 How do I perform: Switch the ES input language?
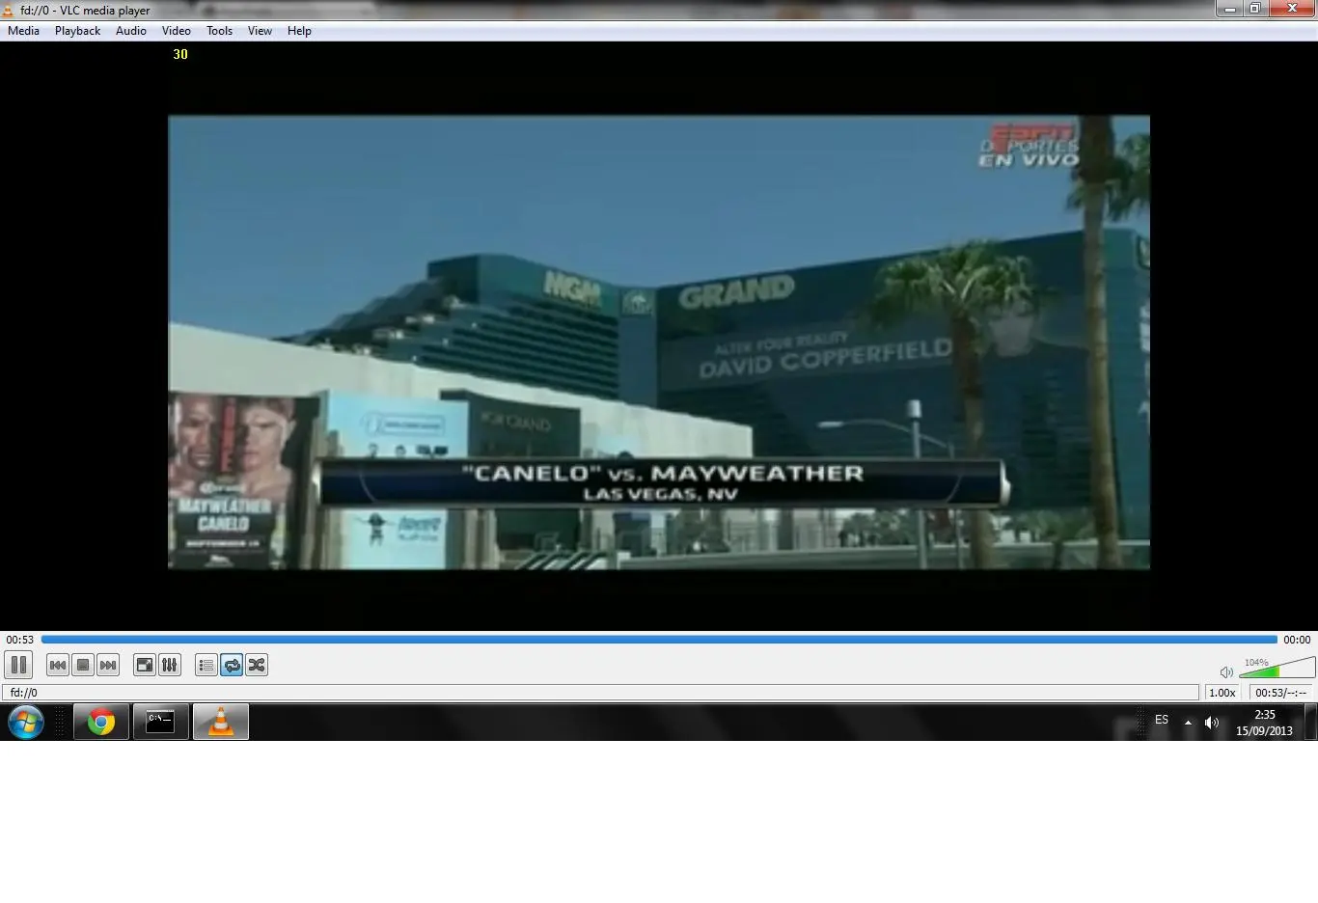click(x=1162, y=720)
